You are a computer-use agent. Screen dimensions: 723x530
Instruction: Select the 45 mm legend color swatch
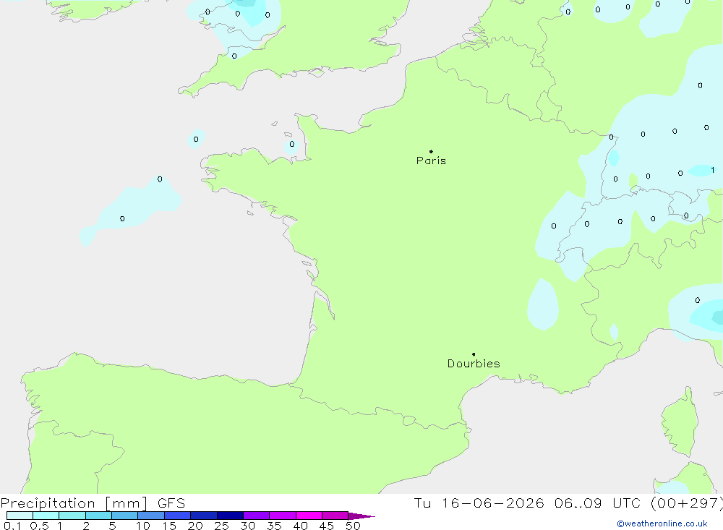tap(335, 516)
